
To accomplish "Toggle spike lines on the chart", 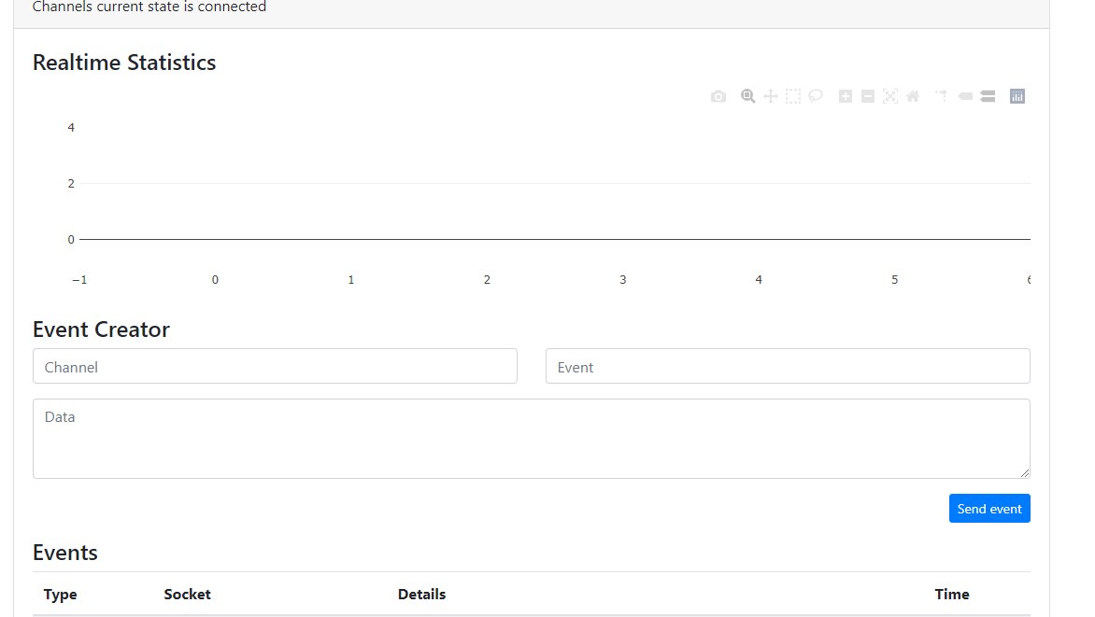I will pos(942,96).
